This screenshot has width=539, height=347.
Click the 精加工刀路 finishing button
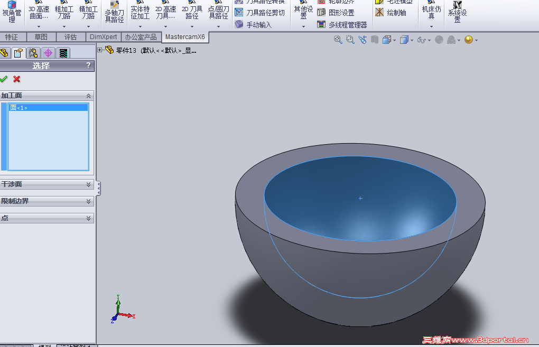tap(88, 11)
